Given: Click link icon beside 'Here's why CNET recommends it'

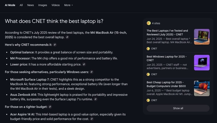Looking at the screenshot, I should pyautogui.click(x=55, y=45).
